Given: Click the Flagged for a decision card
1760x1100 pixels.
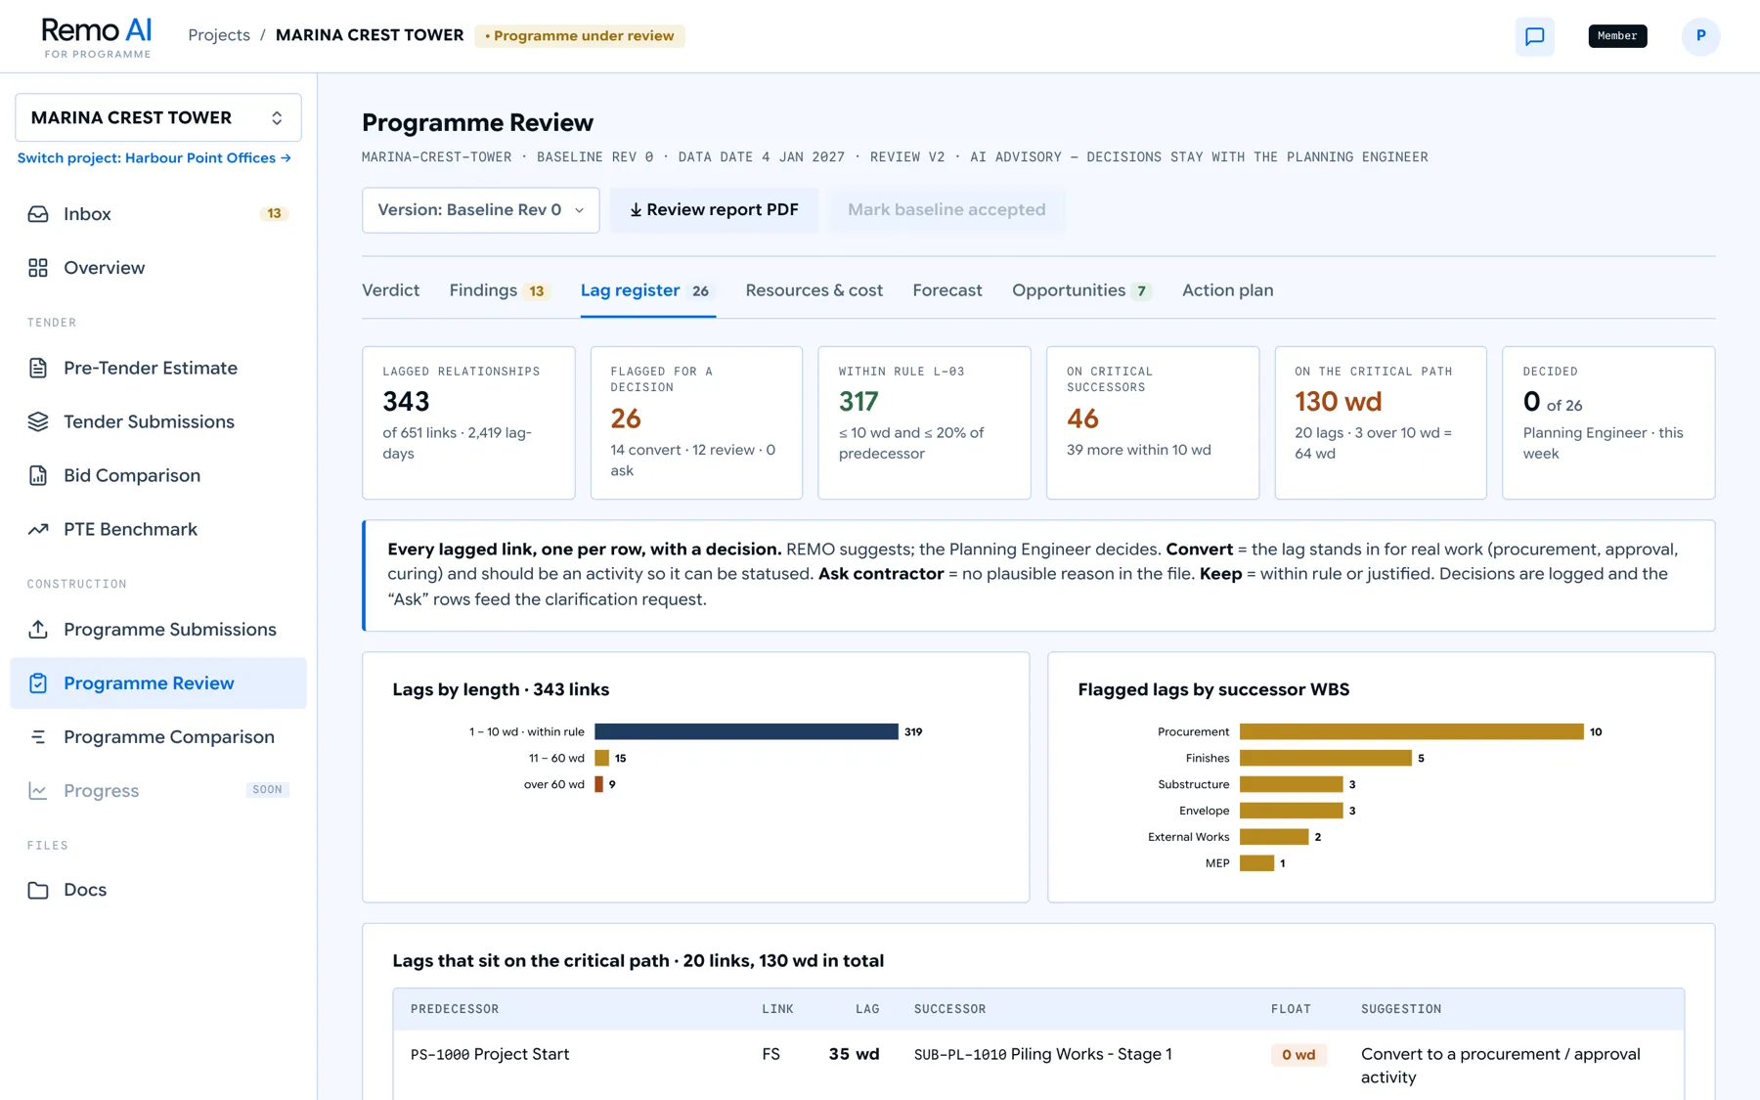Looking at the screenshot, I should [696, 422].
